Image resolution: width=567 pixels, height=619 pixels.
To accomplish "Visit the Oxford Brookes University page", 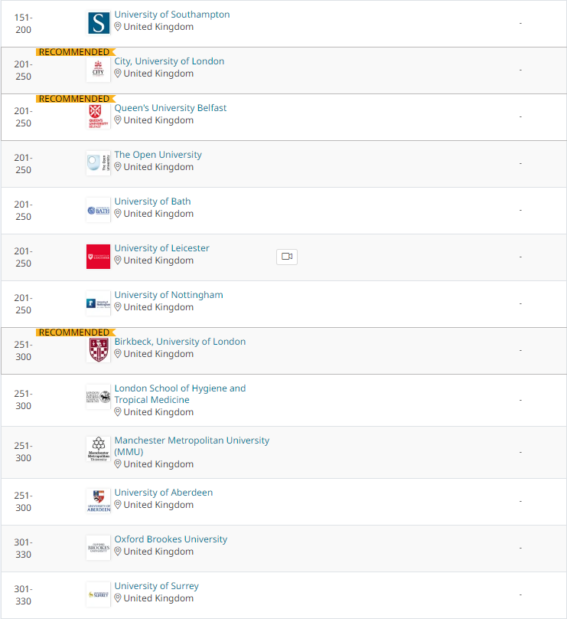I will click(x=171, y=539).
